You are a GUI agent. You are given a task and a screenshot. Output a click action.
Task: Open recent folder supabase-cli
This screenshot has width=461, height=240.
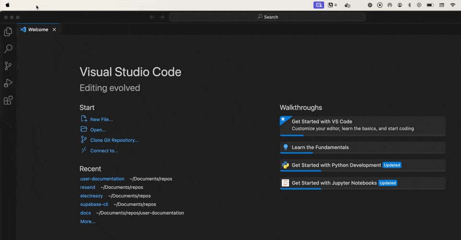pyautogui.click(x=94, y=204)
